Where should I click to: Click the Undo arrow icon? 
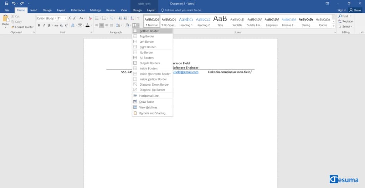14,3
